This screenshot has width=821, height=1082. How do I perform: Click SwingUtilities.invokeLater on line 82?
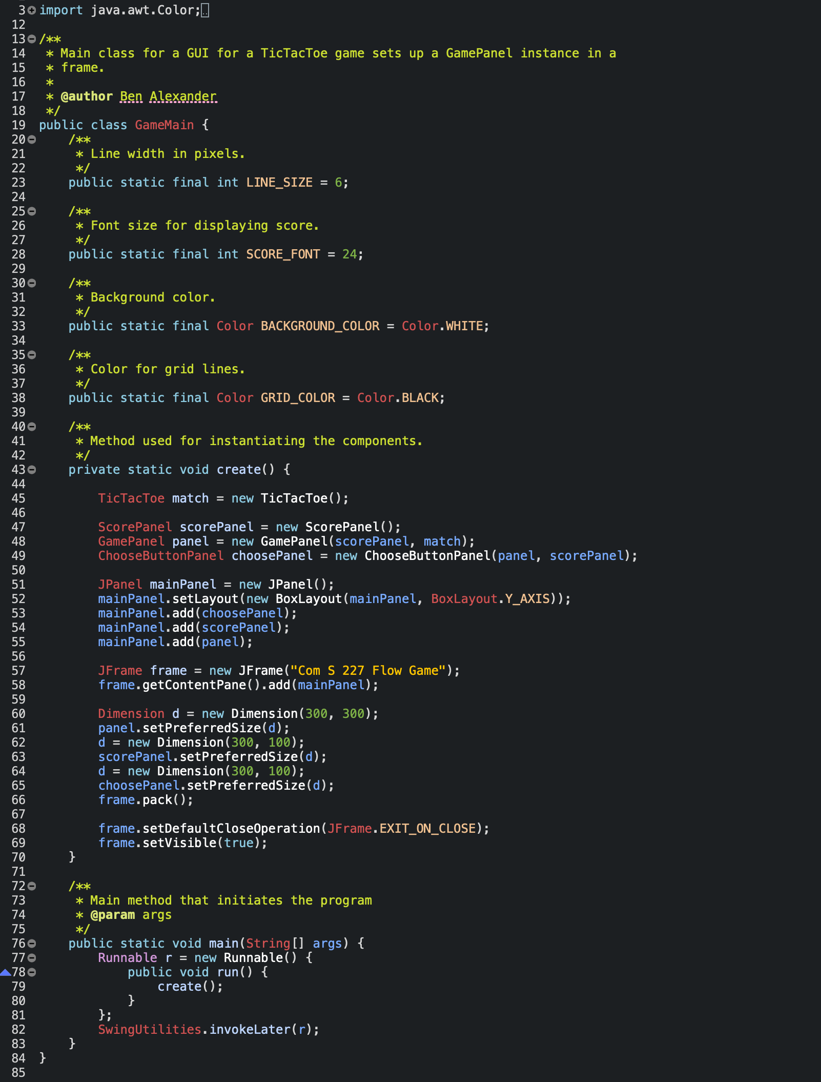click(x=194, y=1030)
